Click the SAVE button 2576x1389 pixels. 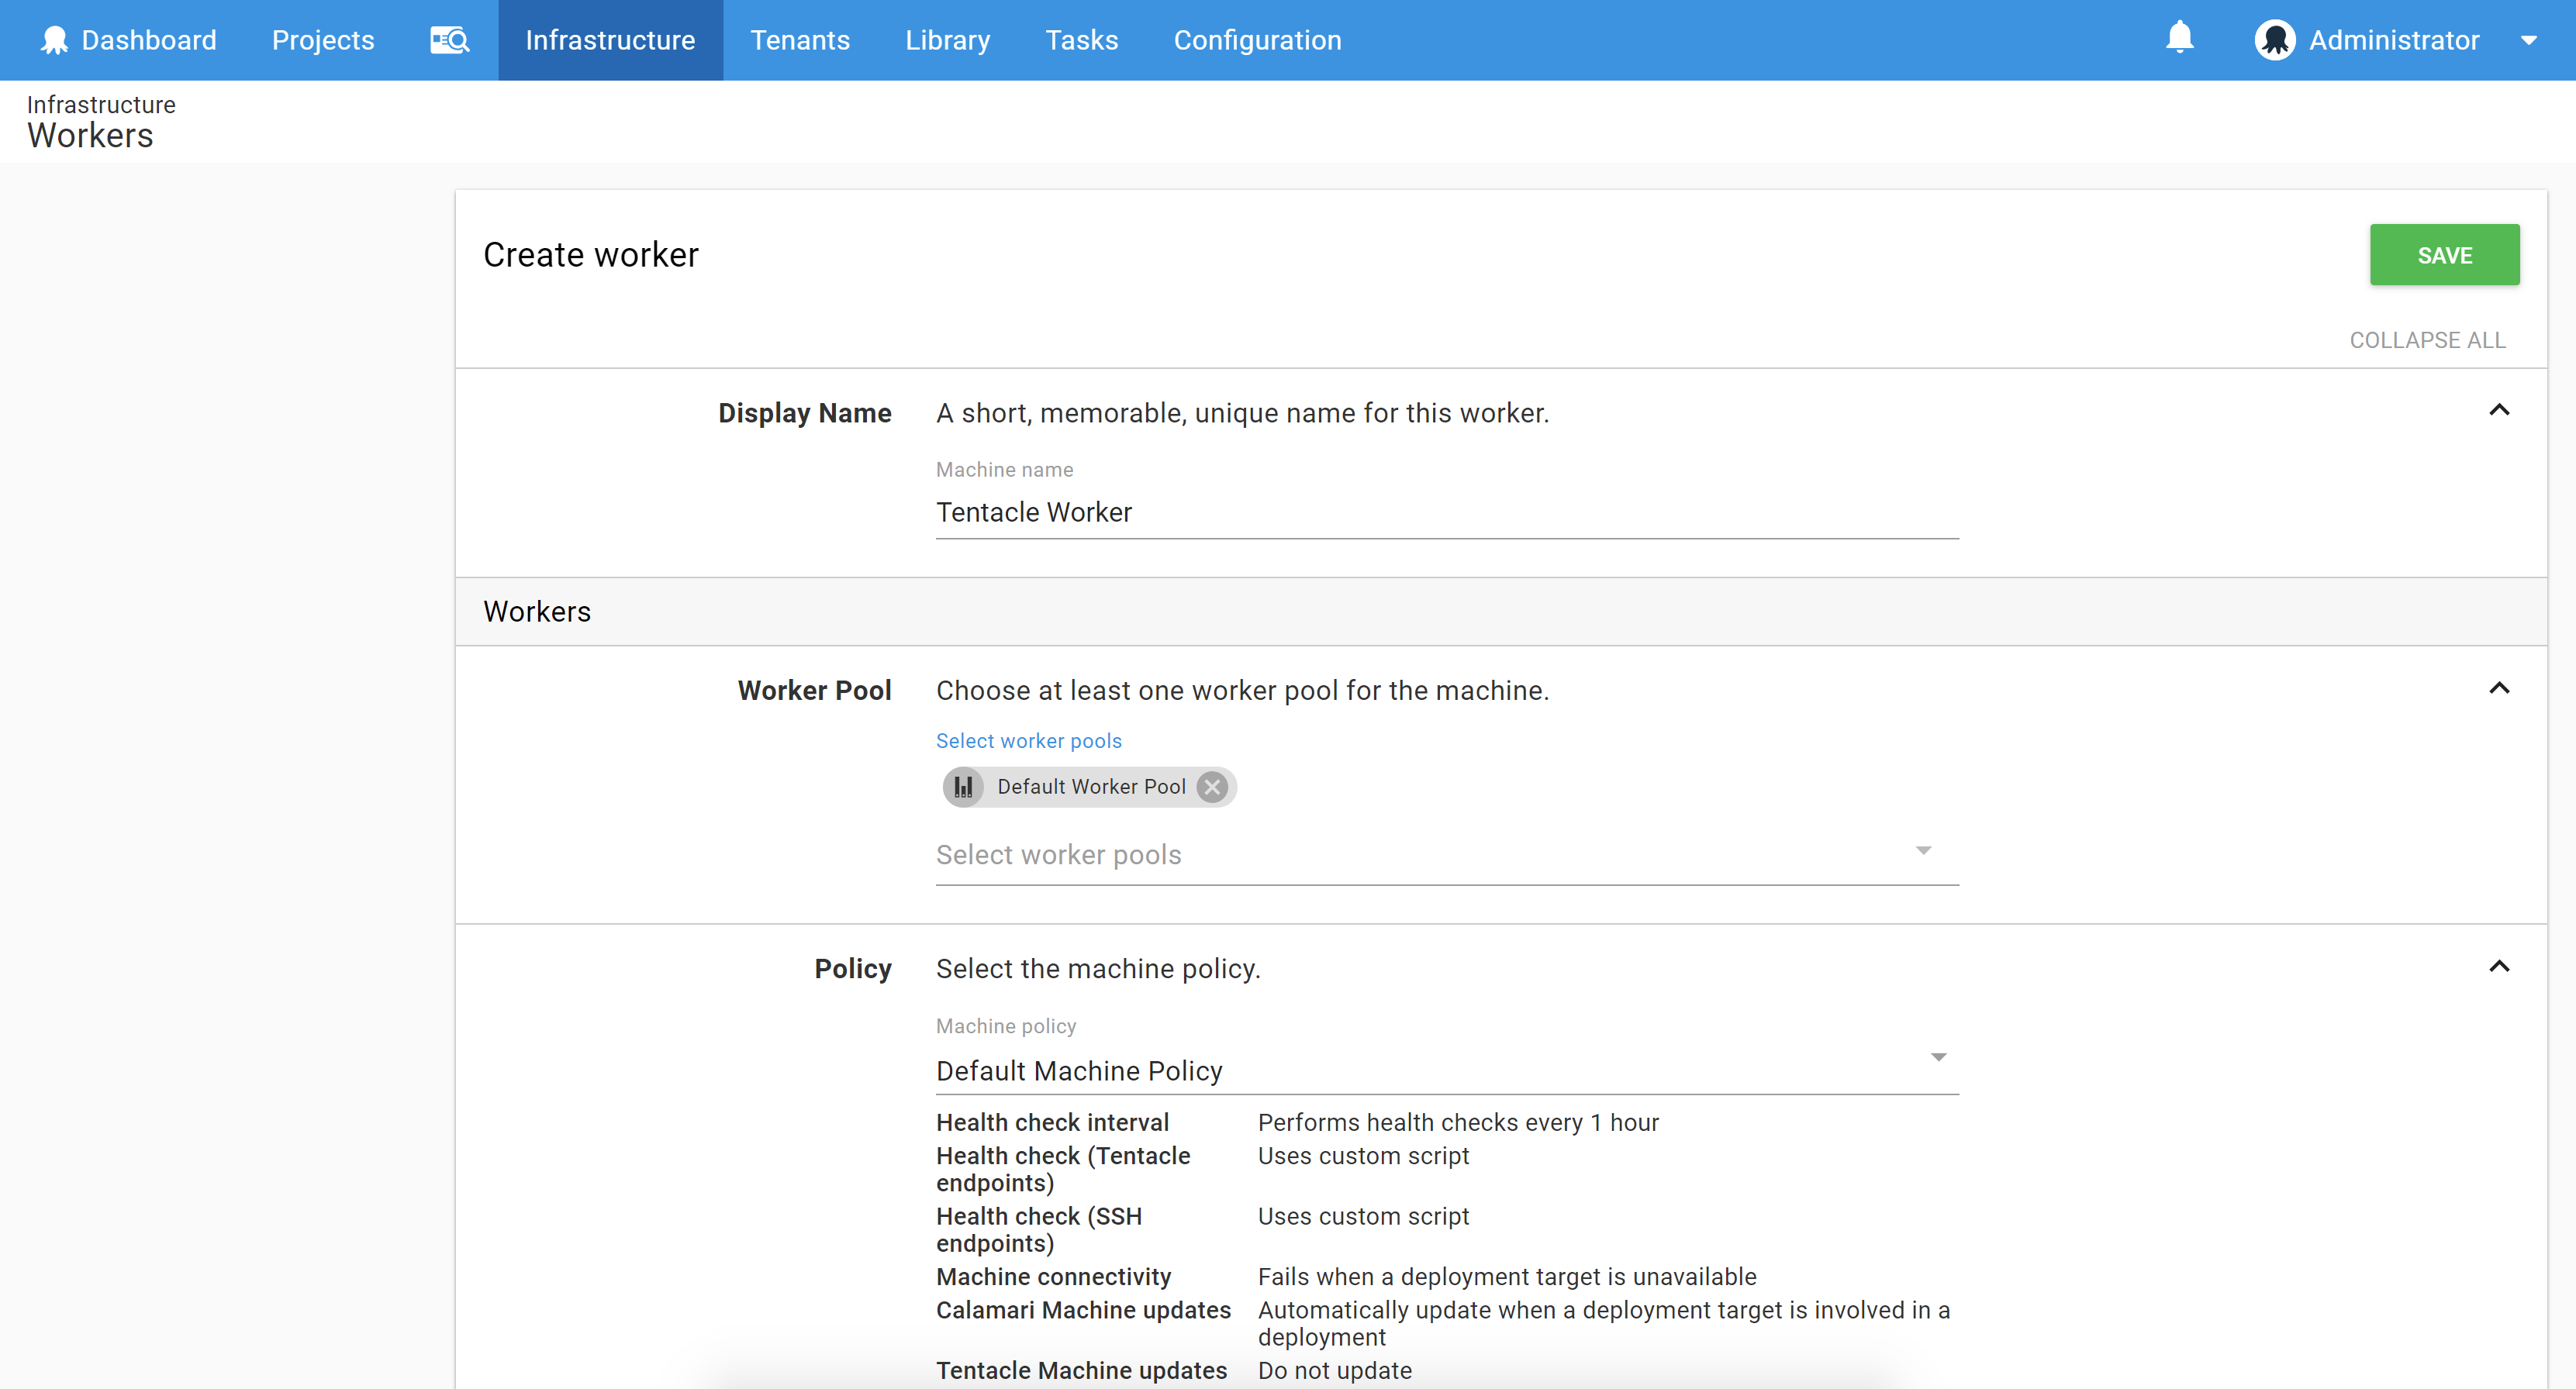pyautogui.click(x=2444, y=255)
